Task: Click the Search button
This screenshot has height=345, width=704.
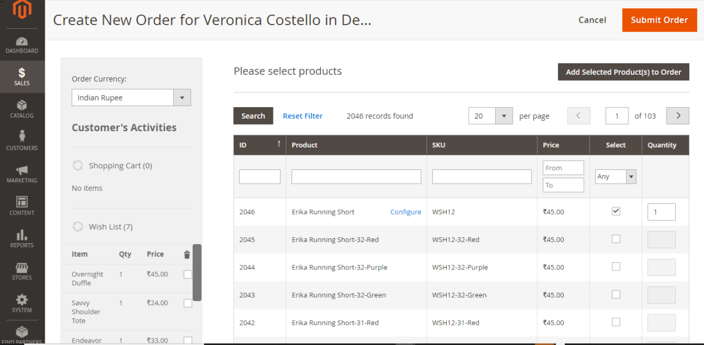Action: (x=253, y=116)
